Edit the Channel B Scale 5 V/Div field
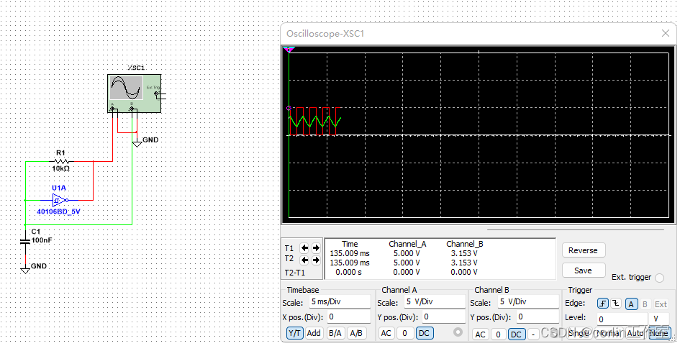 [x=528, y=302]
